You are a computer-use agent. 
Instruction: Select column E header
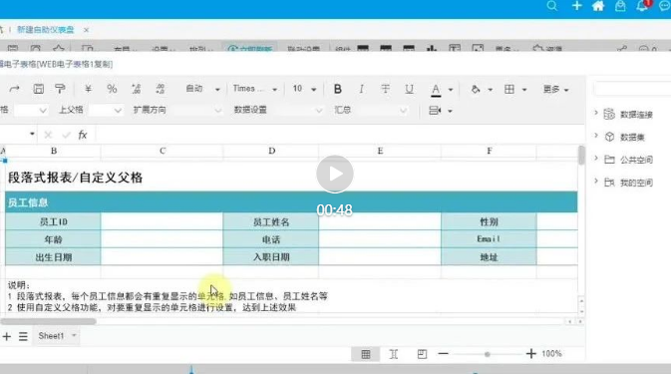pyautogui.click(x=380, y=151)
